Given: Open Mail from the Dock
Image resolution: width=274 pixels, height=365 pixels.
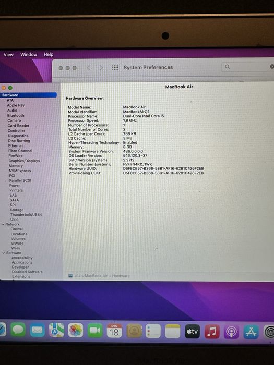Looking at the screenshot, I should [x=37, y=330].
